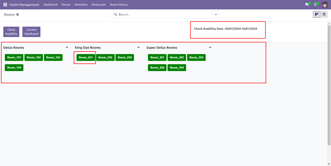
Task: Open the messages chat icon
Action: 307,5
